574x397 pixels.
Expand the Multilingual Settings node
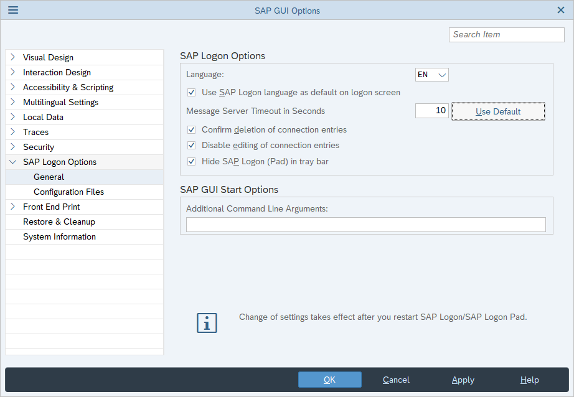tap(13, 102)
